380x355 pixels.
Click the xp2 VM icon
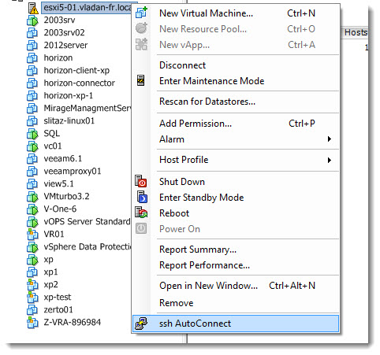pos(32,285)
